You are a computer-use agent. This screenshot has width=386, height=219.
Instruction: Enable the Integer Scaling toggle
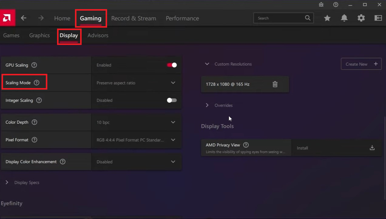(172, 100)
